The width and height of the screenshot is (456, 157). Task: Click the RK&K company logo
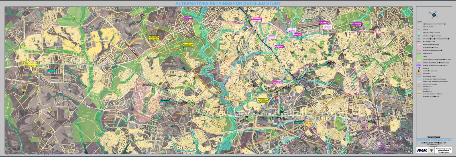click(422, 150)
